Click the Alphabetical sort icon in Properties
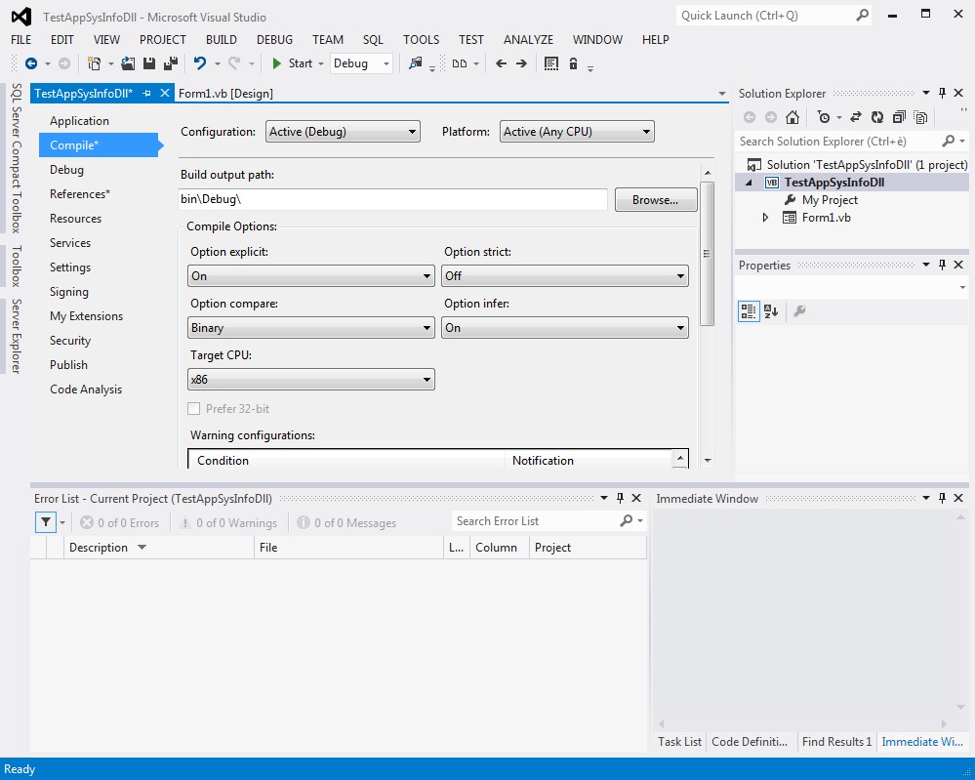 [x=771, y=311]
